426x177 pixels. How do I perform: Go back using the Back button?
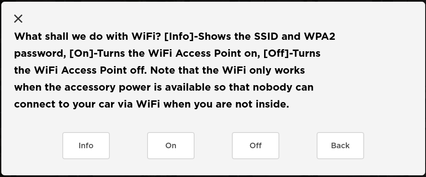tap(340, 146)
